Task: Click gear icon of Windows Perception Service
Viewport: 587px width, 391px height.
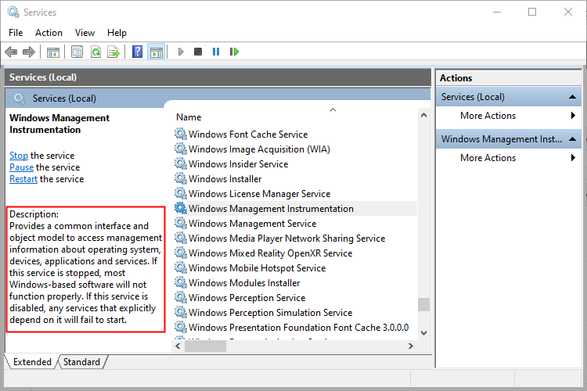Action: pyautogui.click(x=181, y=297)
